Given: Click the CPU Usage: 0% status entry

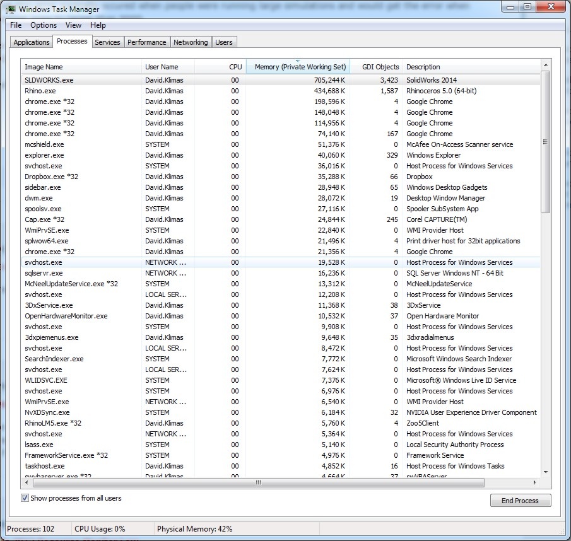Looking at the screenshot, I should [100, 529].
